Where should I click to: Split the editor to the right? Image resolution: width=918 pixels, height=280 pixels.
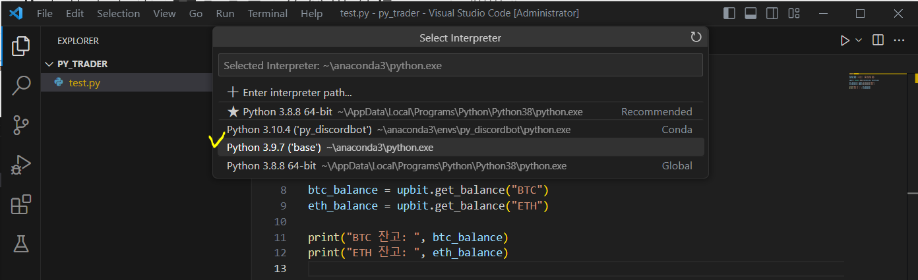[878, 41]
